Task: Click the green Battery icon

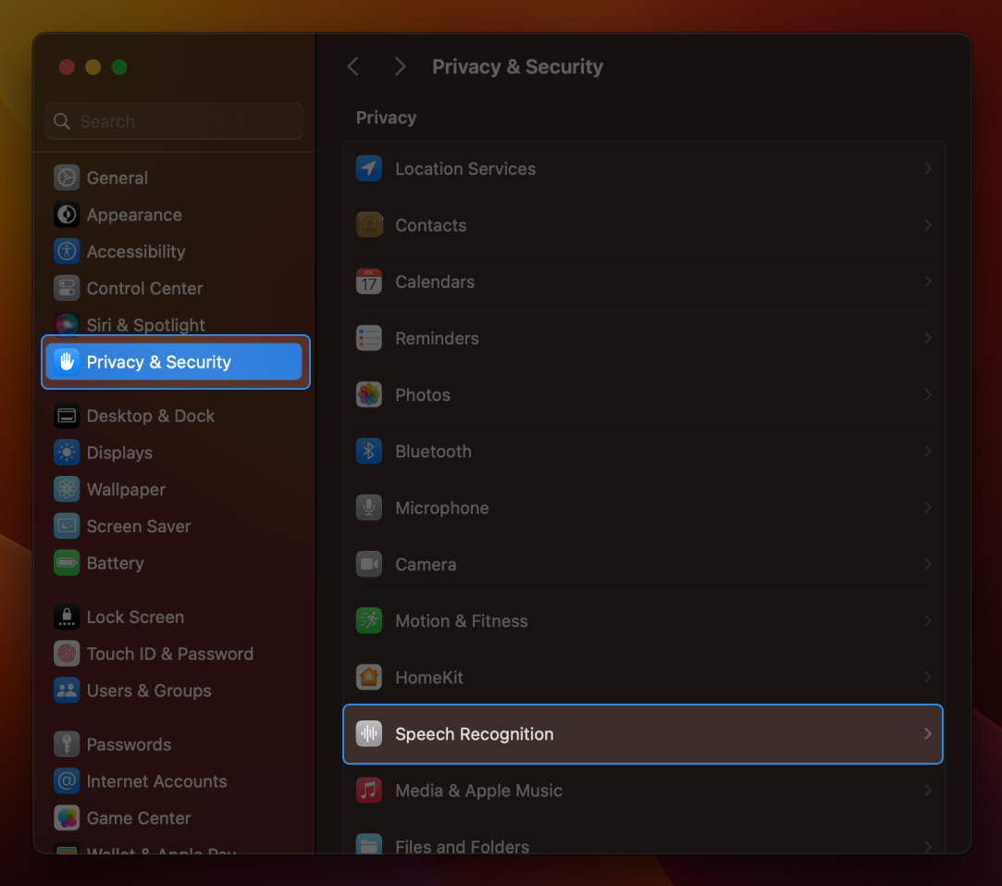Action: pyautogui.click(x=67, y=563)
